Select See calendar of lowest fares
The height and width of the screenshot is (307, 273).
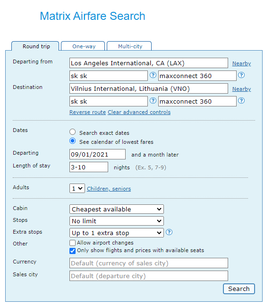[73, 141]
